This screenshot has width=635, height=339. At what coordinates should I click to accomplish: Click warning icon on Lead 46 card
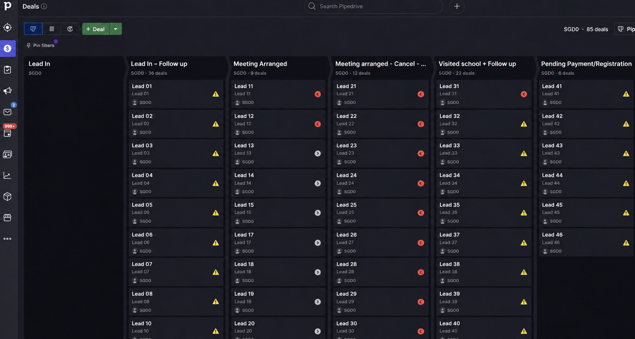tap(626, 243)
